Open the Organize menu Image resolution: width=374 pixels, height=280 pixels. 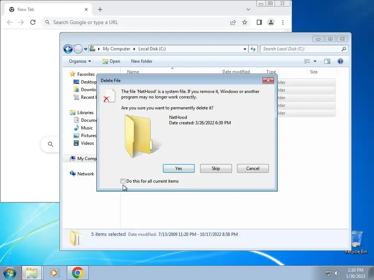point(80,61)
